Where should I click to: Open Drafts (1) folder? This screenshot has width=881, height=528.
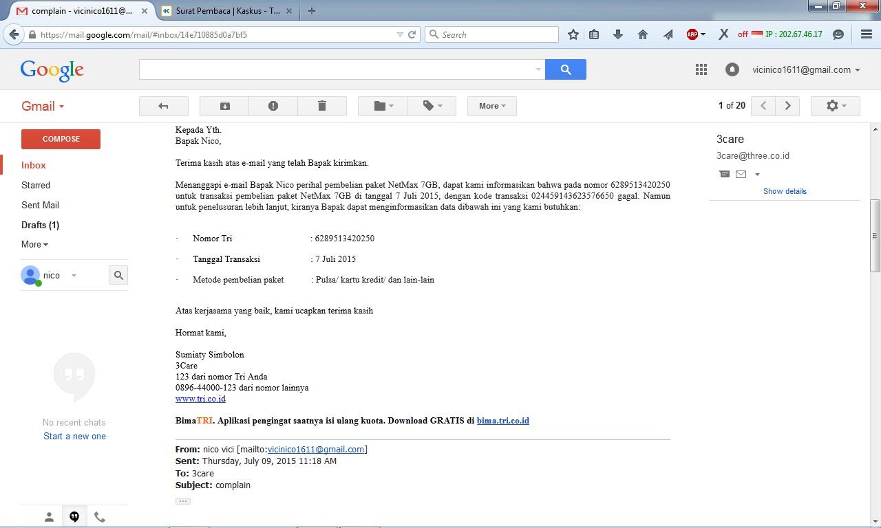click(x=40, y=225)
